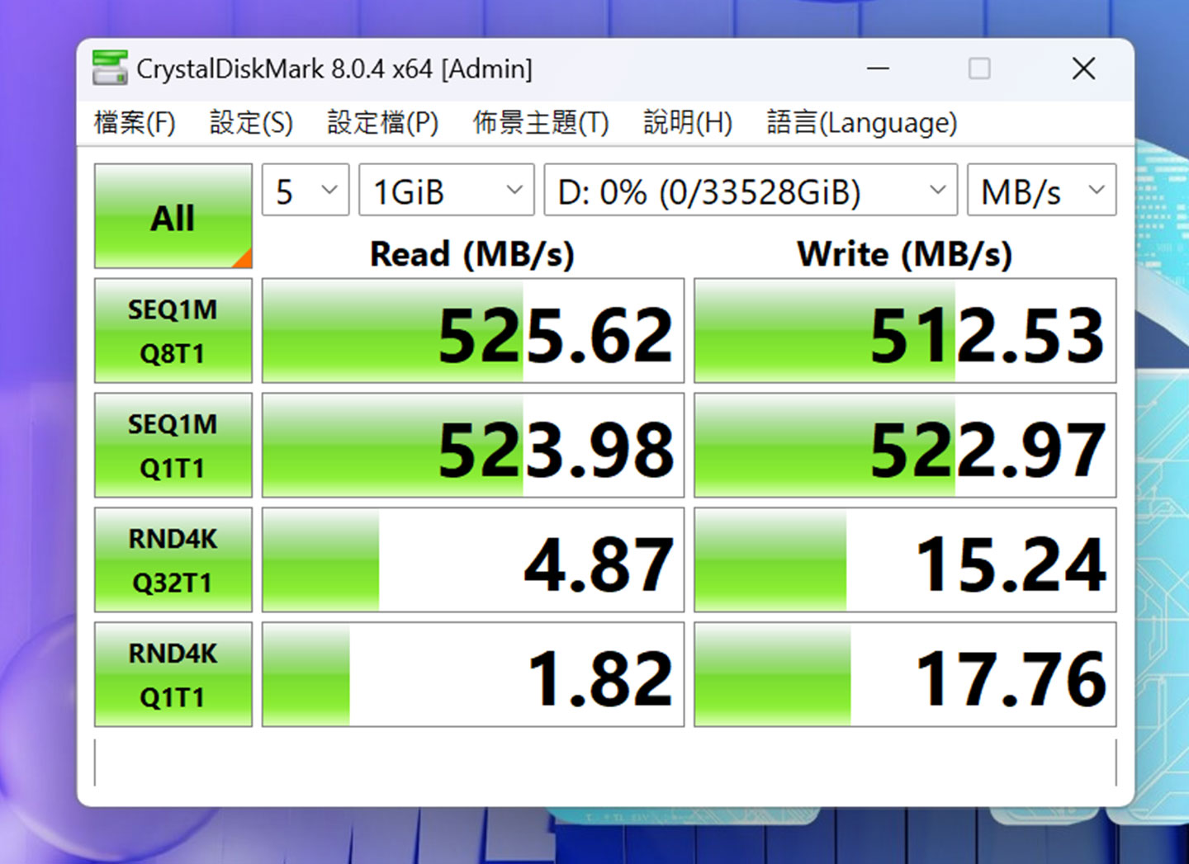Run the SEQ1M Q8T1 test
Screen dimensions: 1189x864
173,330
